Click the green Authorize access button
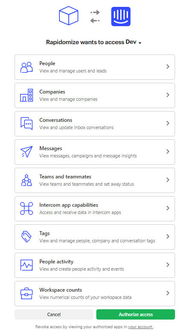Image resolution: width=190 pixels, height=332 pixels. tap(136, 314)
